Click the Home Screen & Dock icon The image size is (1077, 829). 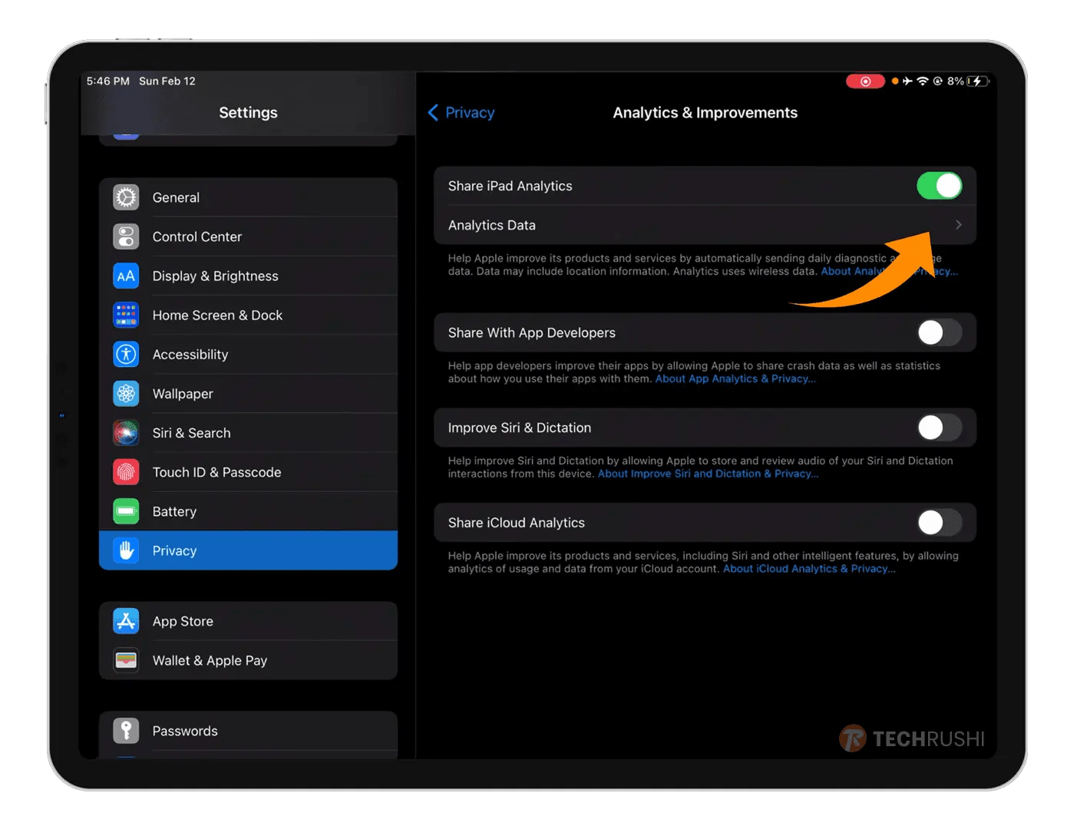click(125, 315)
